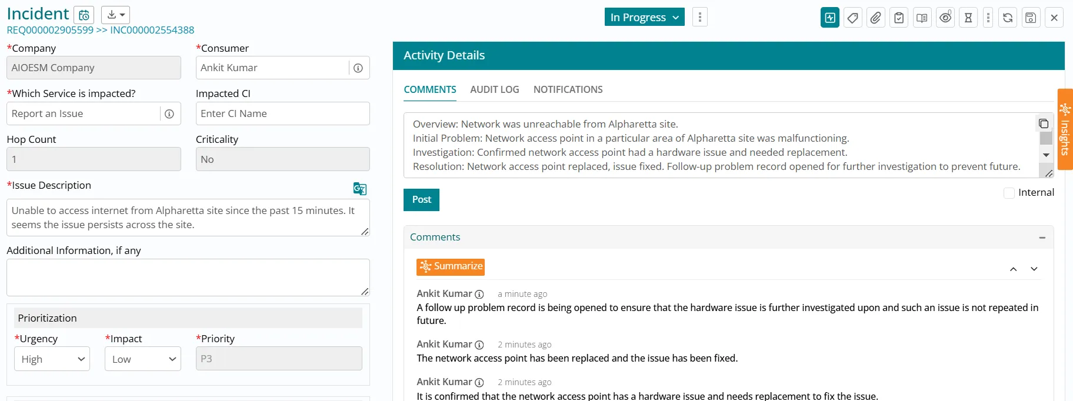Toggle the activity details panel icon

pyautogui.click(x=829, y=18)
